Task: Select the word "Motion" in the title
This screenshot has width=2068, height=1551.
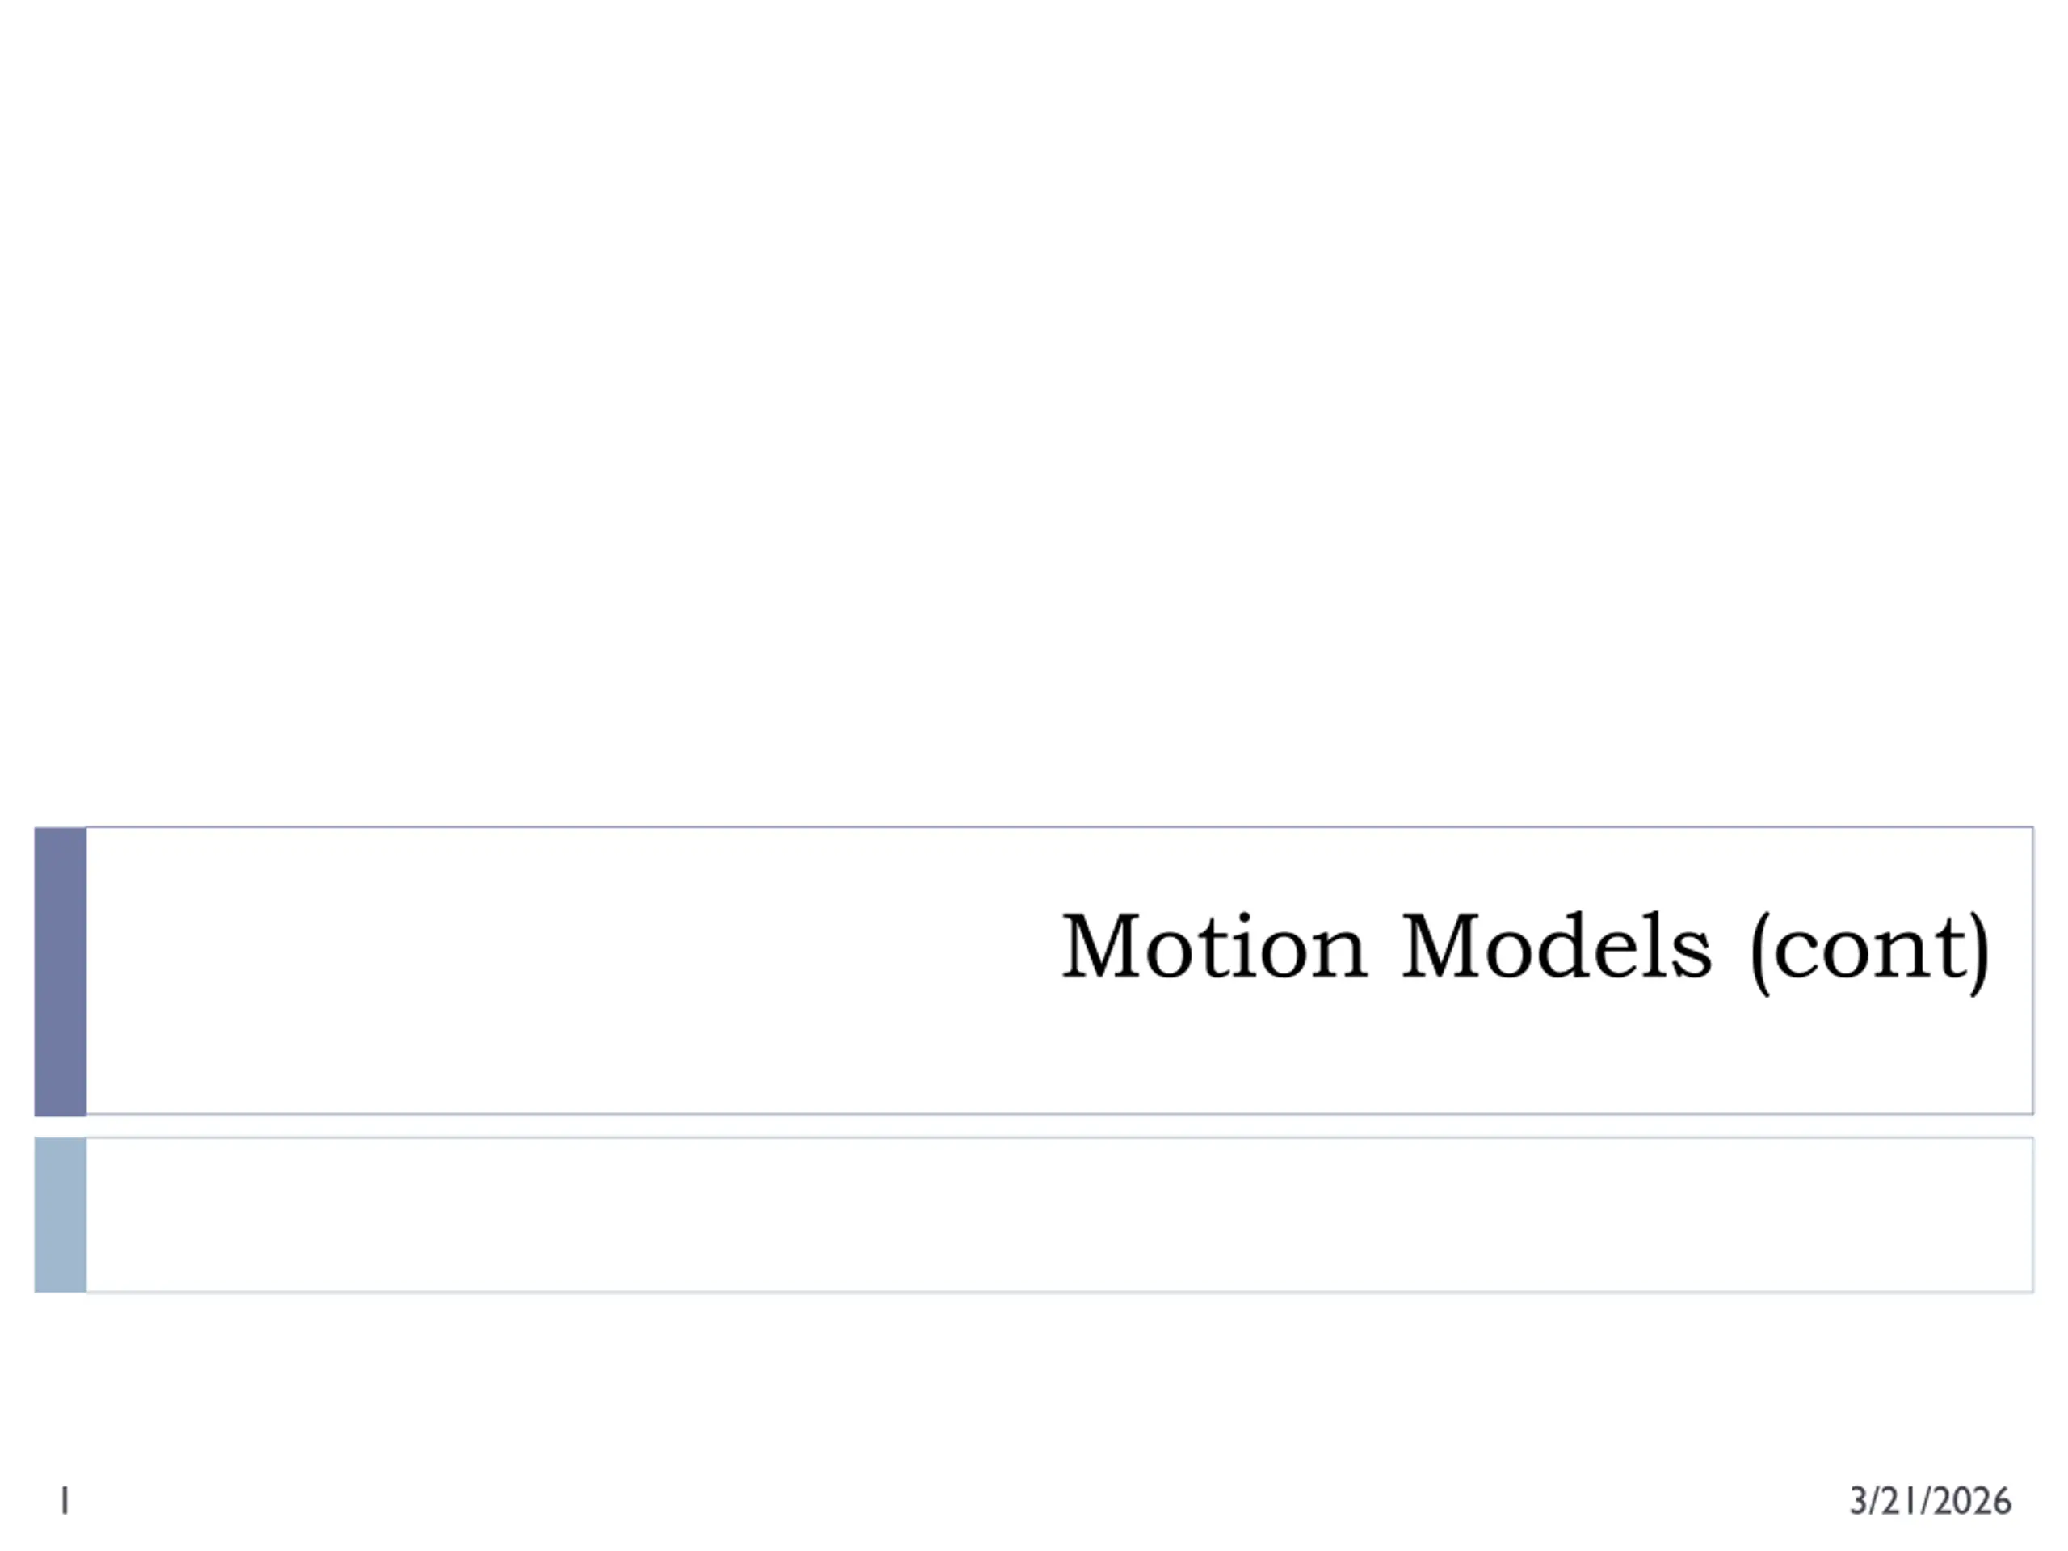Action: click(1214, 945)
